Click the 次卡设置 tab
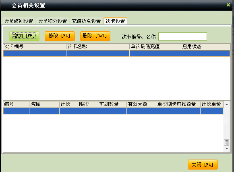 (115, 21)
